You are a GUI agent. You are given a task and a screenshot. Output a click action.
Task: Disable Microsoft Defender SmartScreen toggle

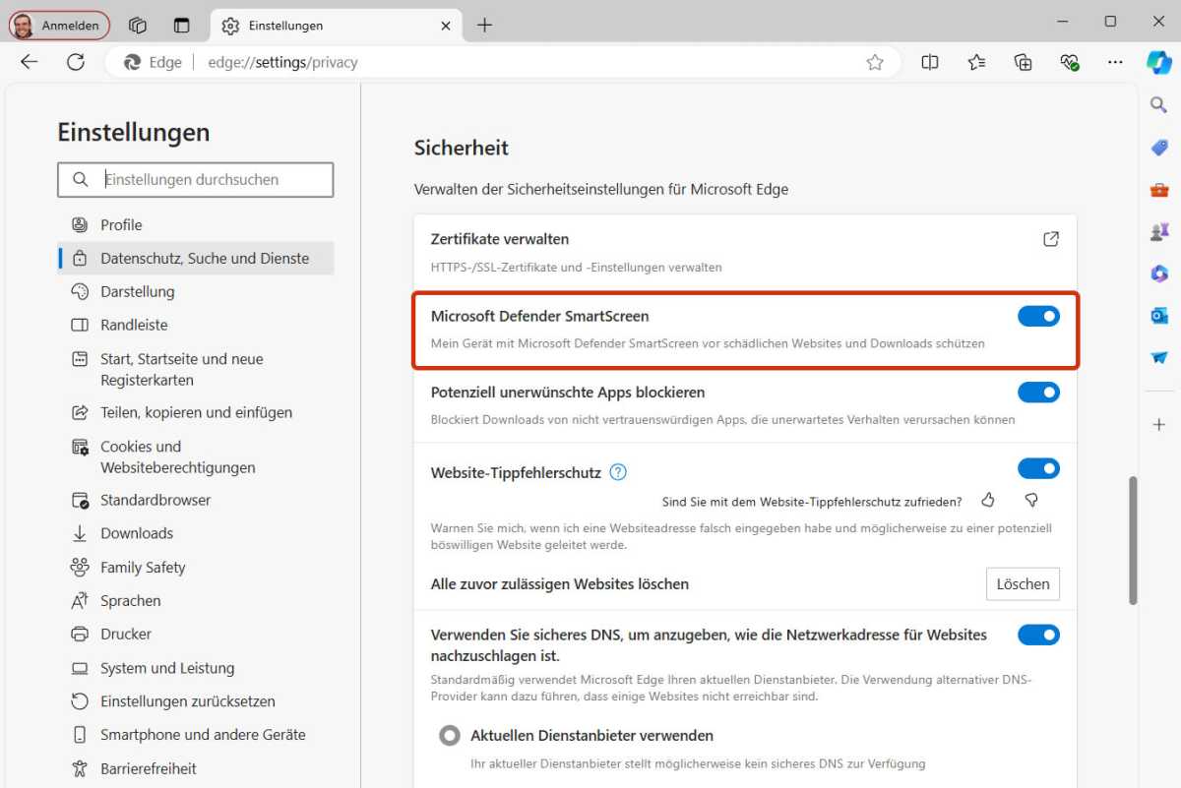coord(1038,316)
